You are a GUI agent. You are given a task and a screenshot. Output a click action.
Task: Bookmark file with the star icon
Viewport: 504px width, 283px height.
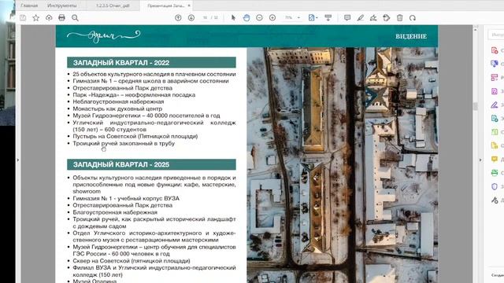[x=36, y=18]
